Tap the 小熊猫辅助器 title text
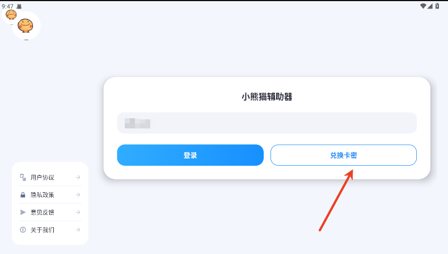448x254 pixels. tap(267, 97)
